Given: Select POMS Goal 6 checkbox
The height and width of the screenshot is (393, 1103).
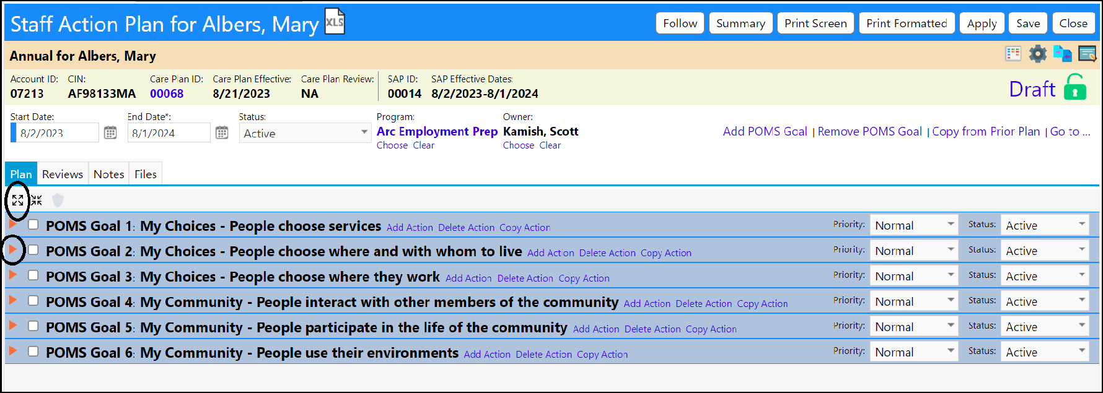Looking at the screenshot, I should tap(33, 352).
